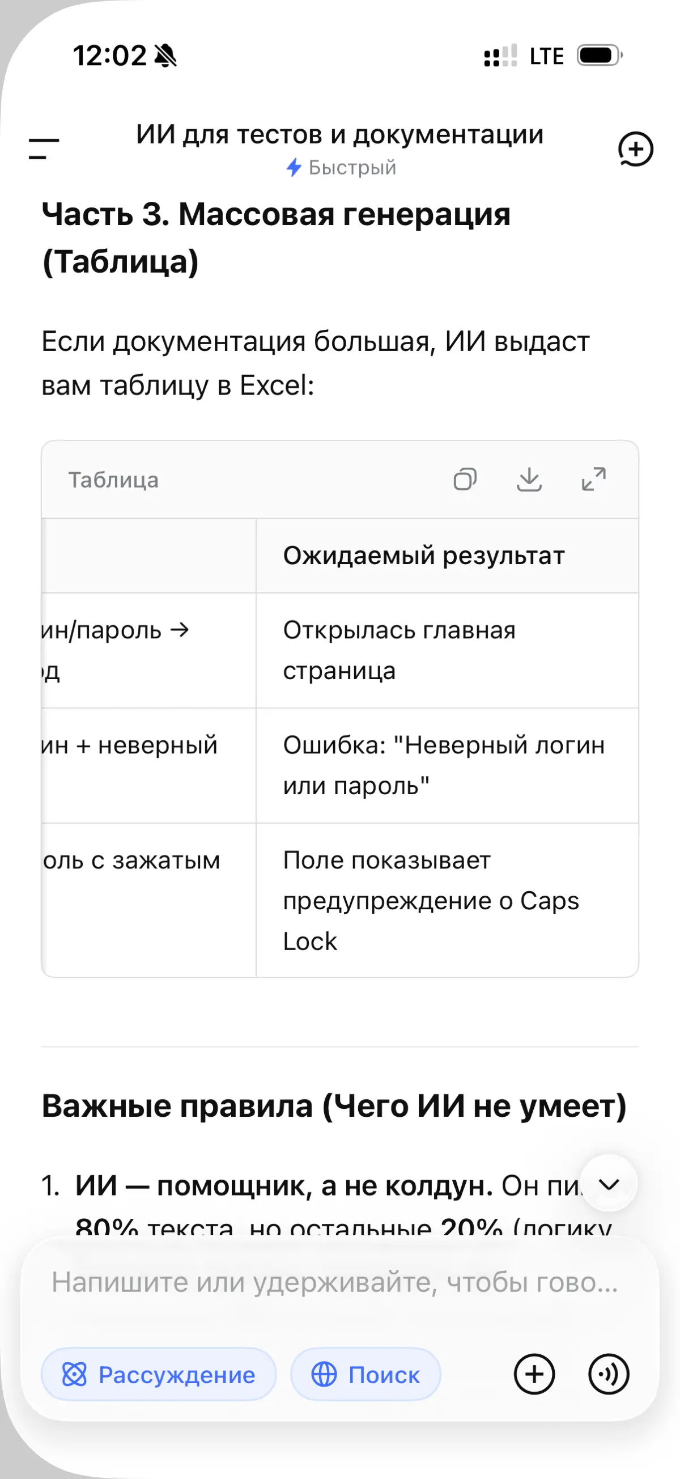The image size is (680, 1479).
Task: Tap heading Важные правила (Чего ИИ не умеет)
Action: [334, 1105]
